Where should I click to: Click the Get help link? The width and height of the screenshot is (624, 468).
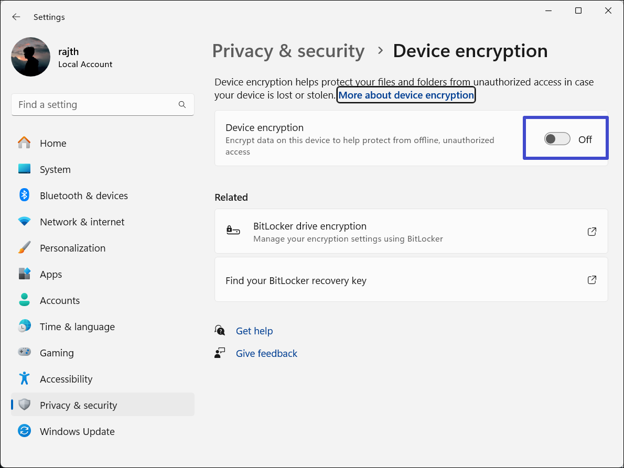(254, 331)
